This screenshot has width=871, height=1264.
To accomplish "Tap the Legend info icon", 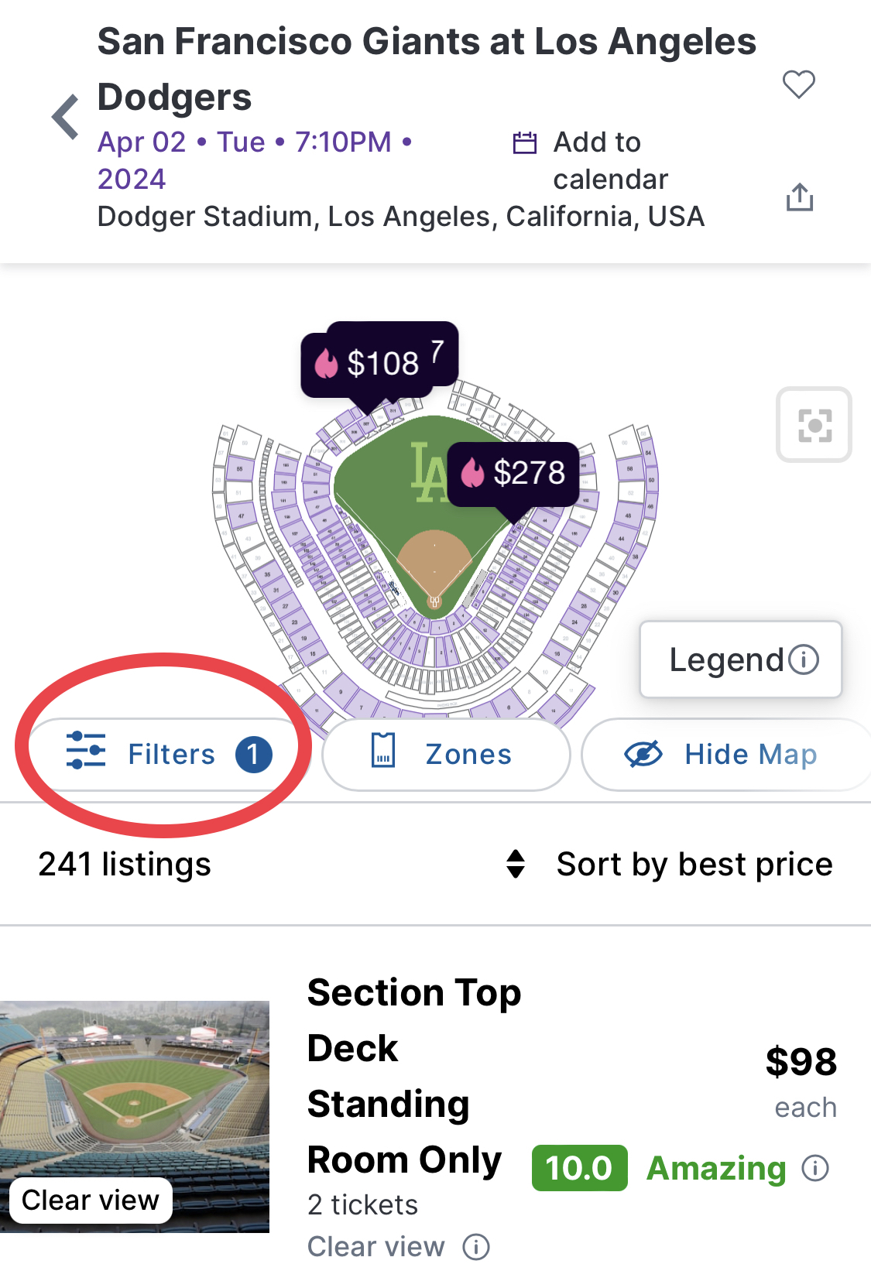I will tap(804, 660).
